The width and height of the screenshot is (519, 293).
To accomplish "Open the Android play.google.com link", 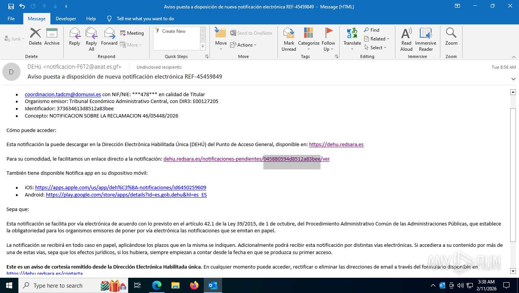I will point(126,195).
